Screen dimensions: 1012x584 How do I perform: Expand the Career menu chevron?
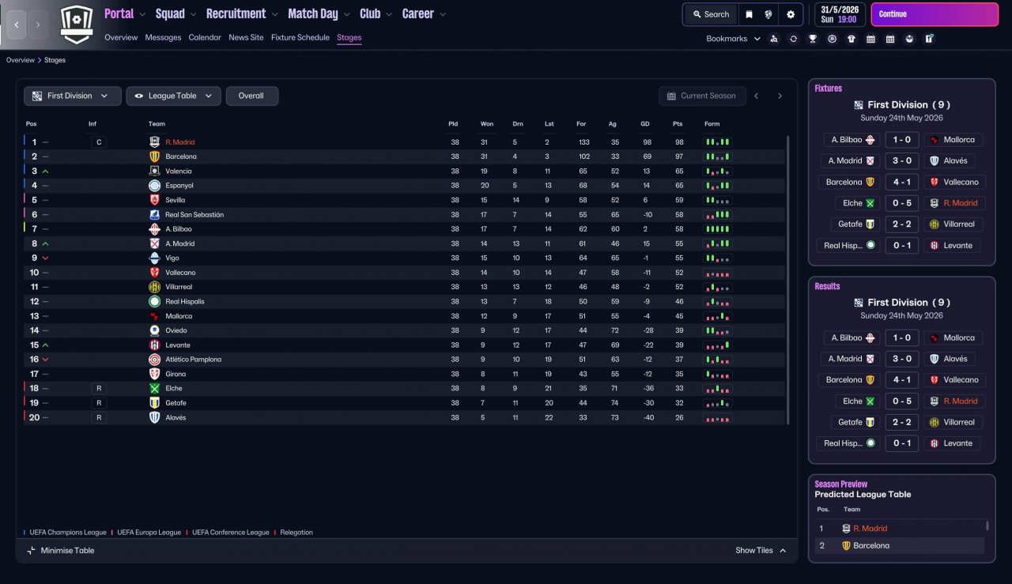[x=443, y=14]
